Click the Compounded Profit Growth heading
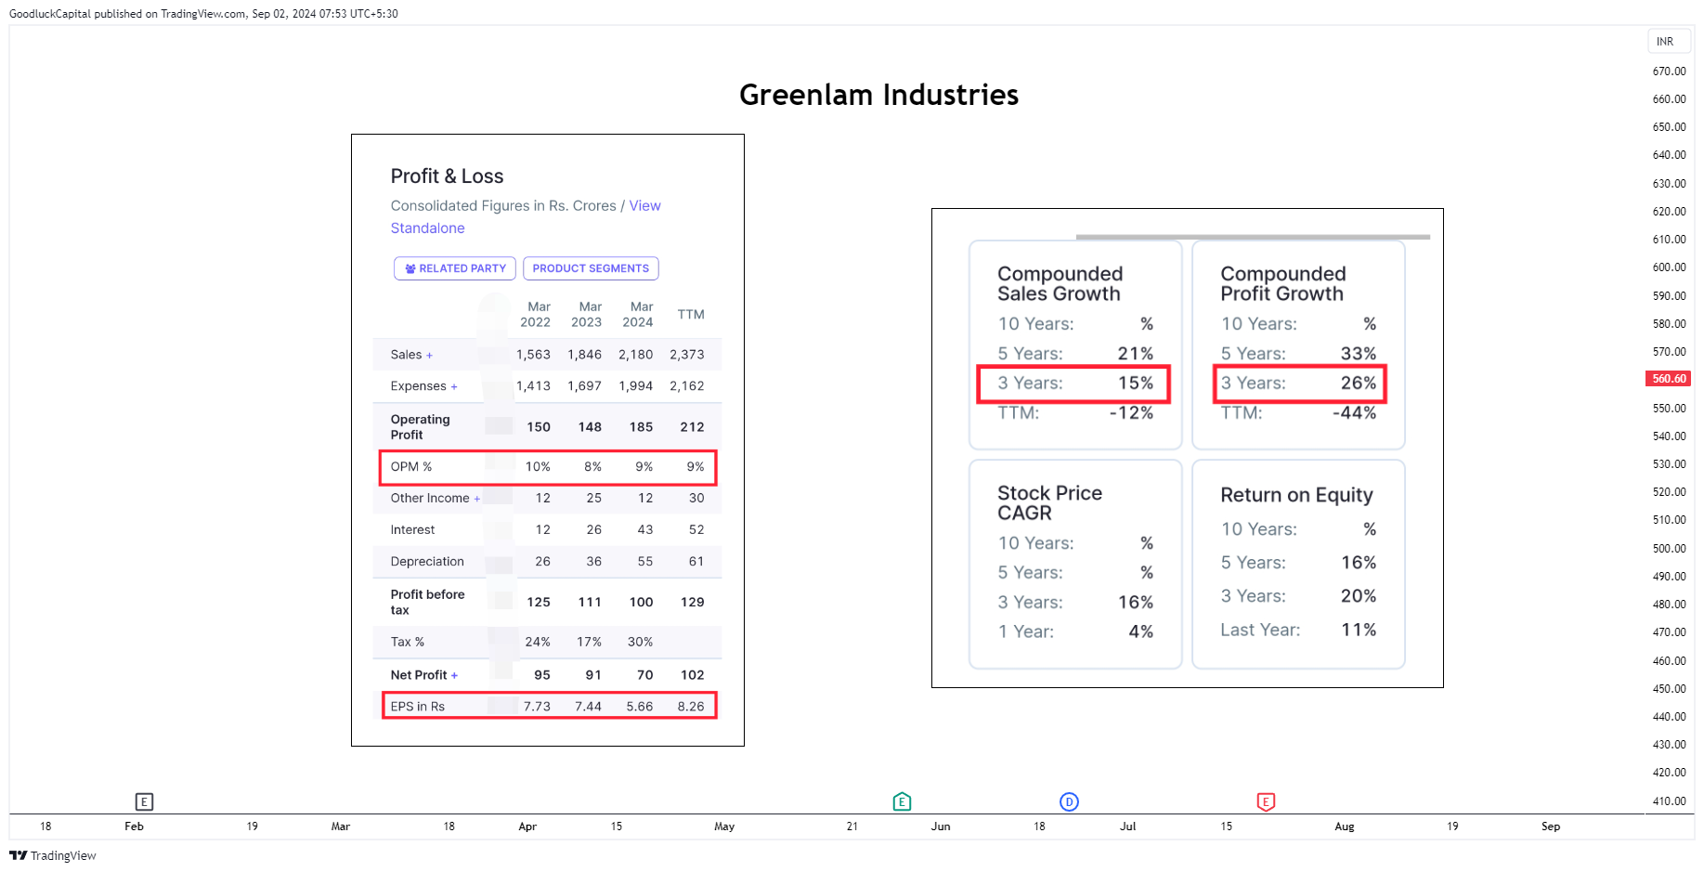The width and height of the screenshot is (1704, 872). (x=1283, y=283)
